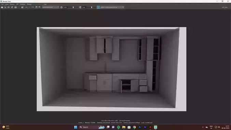Open Teams Chat from the taskbar

pos(113,127)
